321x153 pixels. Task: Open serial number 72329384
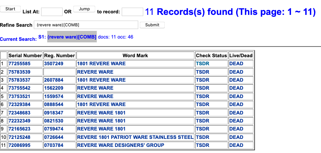[20, 105]
